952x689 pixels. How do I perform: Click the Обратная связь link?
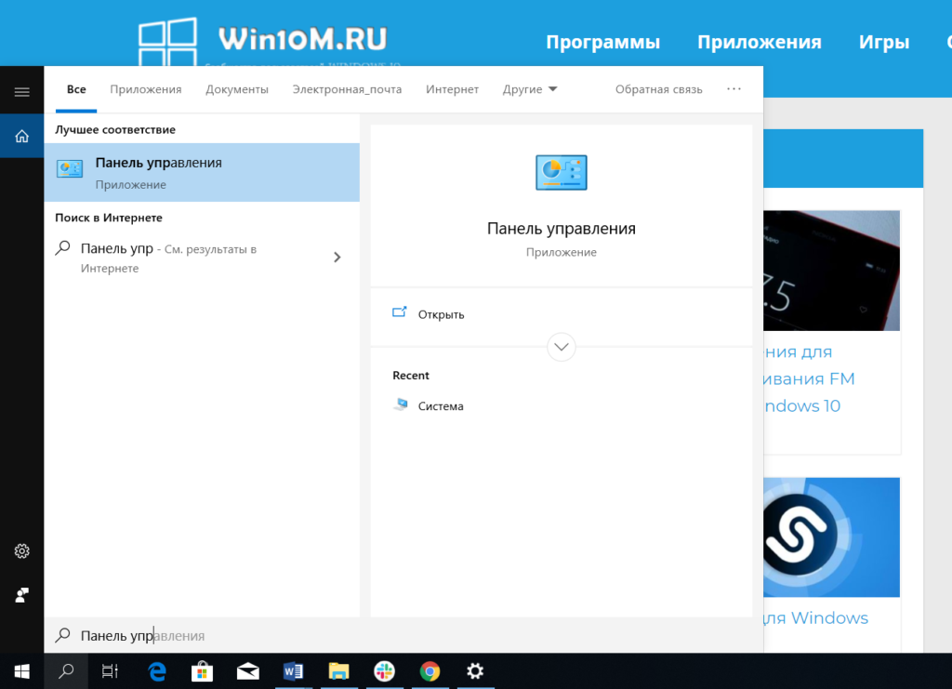pos(658,89)
